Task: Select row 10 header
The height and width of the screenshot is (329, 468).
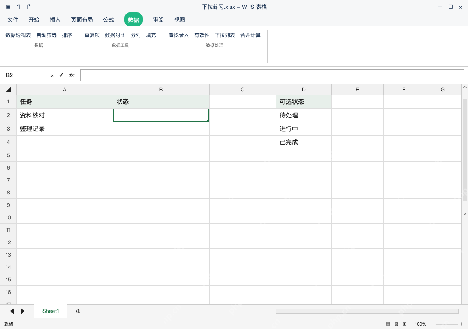Action: [x=8, y=218]
